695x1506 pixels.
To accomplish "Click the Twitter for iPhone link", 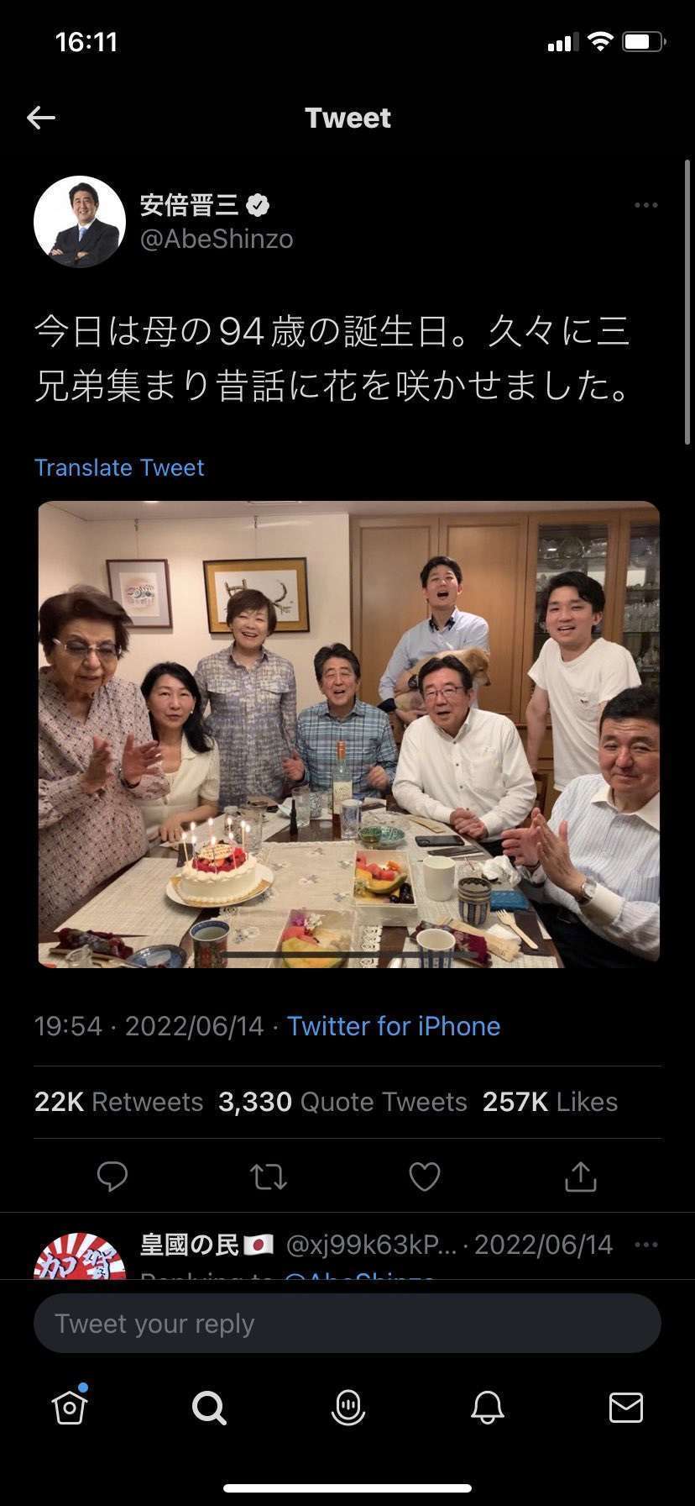I will pos(394,1026).
